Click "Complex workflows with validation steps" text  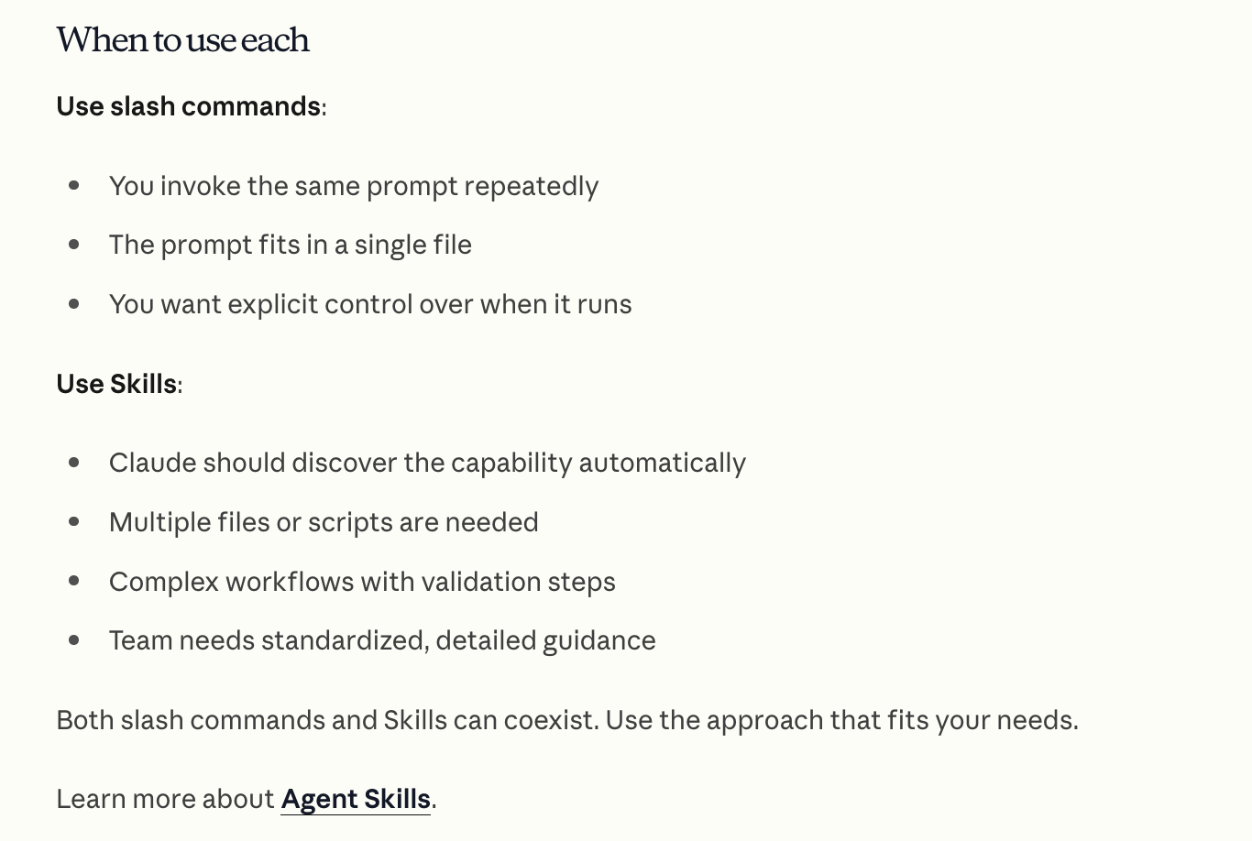[x=362, y=582]
